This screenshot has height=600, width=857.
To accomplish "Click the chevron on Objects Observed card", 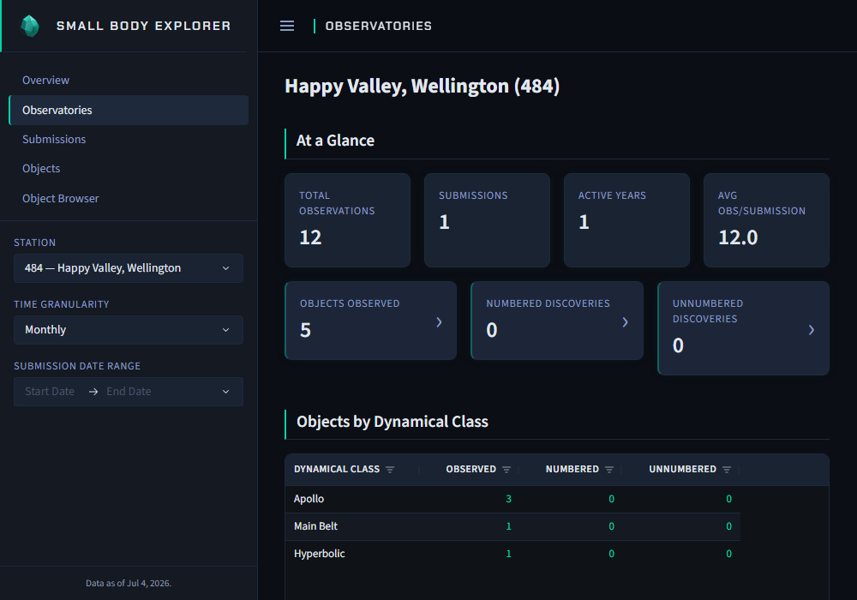I will (439, 322).
